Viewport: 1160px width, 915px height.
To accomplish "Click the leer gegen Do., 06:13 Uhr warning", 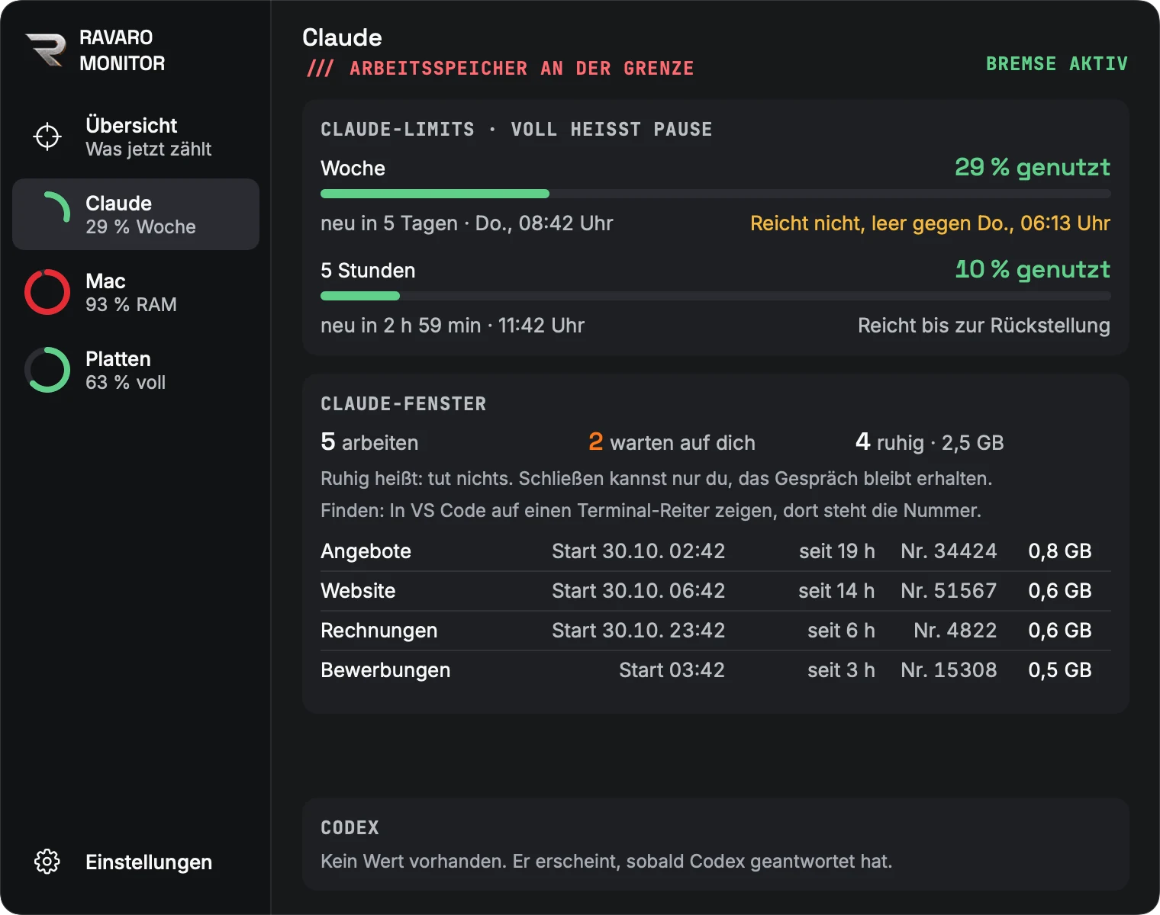I will click(930, 223).
